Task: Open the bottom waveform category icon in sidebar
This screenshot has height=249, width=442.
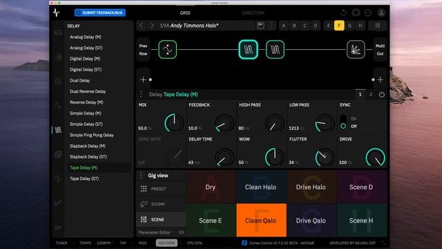Action: pyautogui.click(x=58, y=228)
